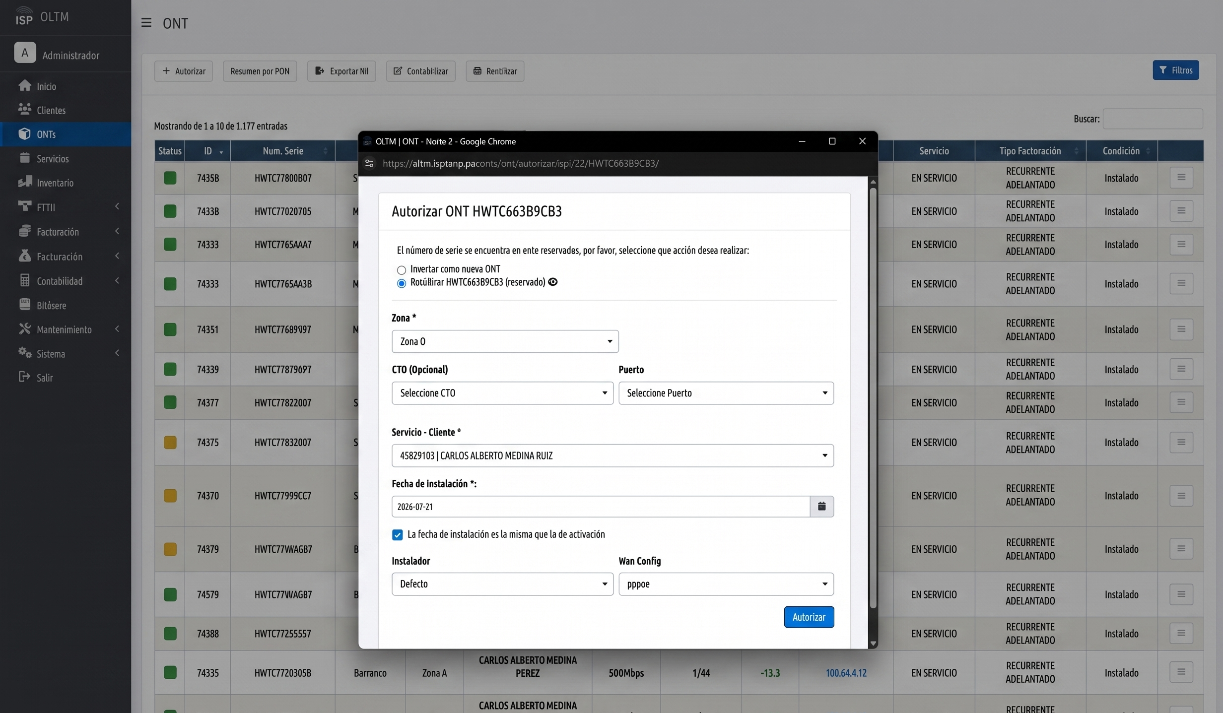This screenshot has height=713, width=1223.
Task: Open the Zona dropdown
Action: (x=505, y=341)
